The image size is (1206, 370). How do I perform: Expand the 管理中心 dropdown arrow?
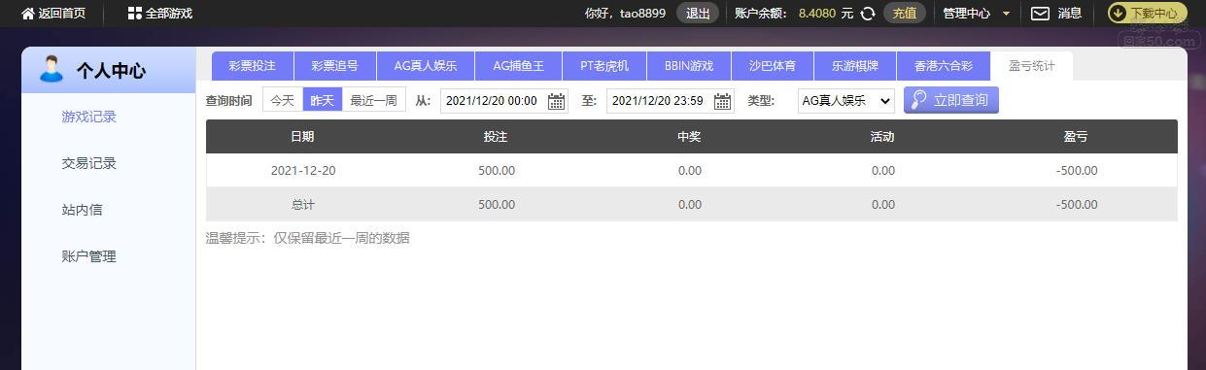pos(1006,14)
